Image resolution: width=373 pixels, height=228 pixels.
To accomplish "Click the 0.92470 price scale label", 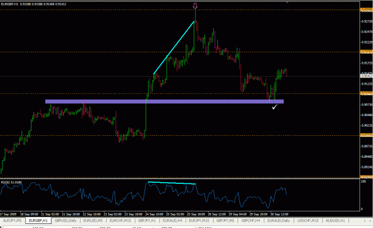I will coord(366,32).
